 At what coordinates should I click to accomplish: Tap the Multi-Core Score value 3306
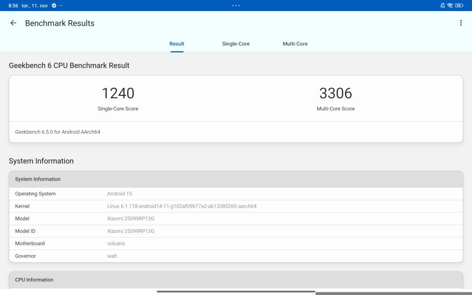[336, 93]
